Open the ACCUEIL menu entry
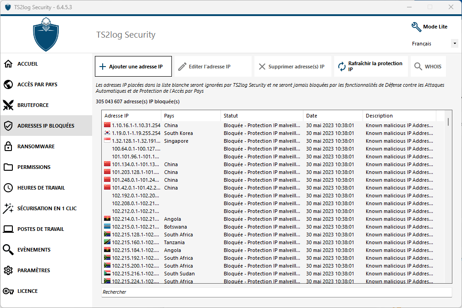The height and width of the screenshot is (308, 462). pos(27,64)
